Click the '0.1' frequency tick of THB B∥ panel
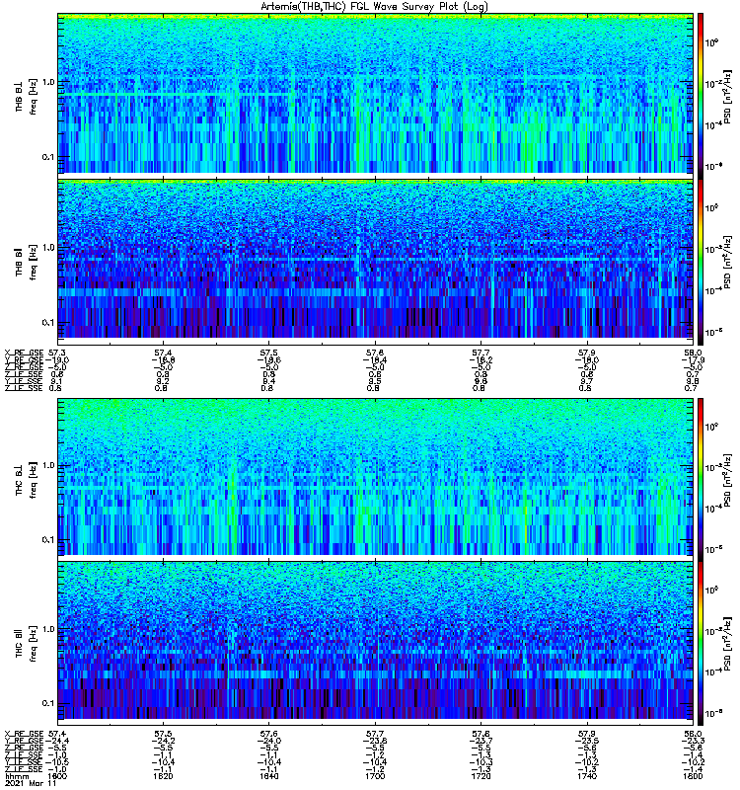Image resolution: width=740 pixels, height=790 pixels. point(47,323)
